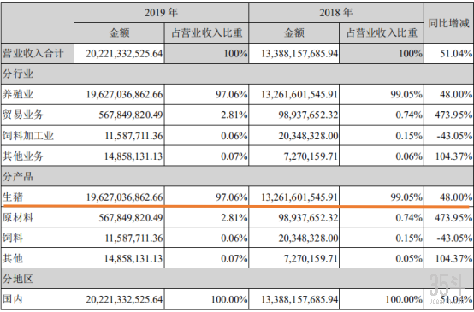Select the 饲料加工业 row label
The height and width of the screenshot is (312, 474).
pyautogui.click(x=28, y=136)
